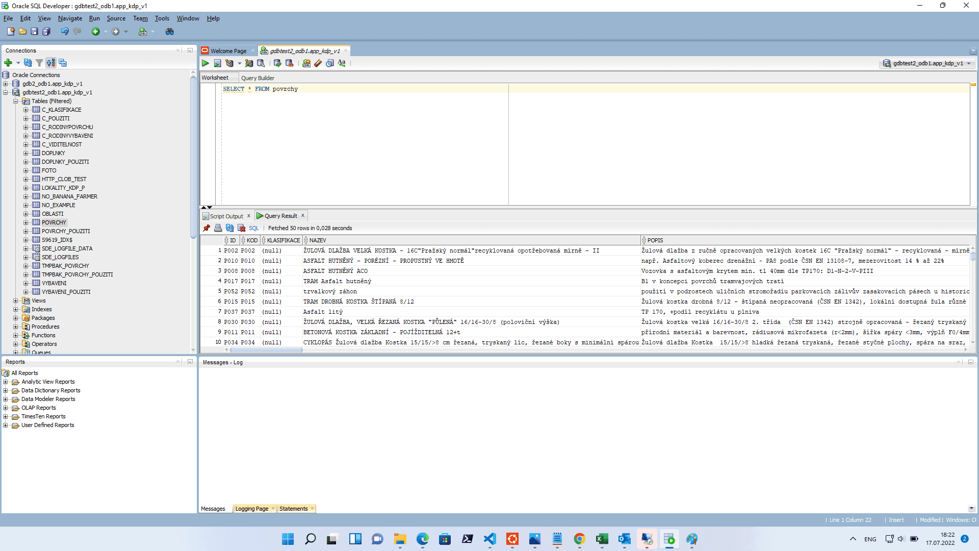Clear the worksheet with the eraser icon
The height and width of the screenshot is (551, 979).
[x=318, y=63]
